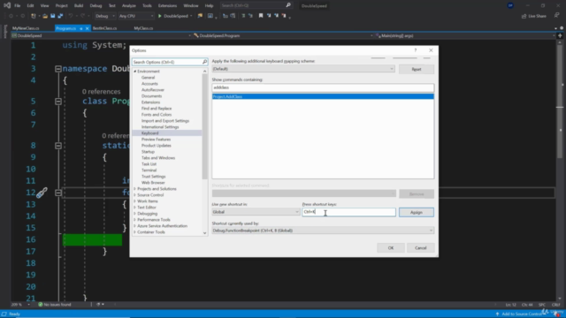Click the Next Bookmark icon

click(x=276, y=16)
